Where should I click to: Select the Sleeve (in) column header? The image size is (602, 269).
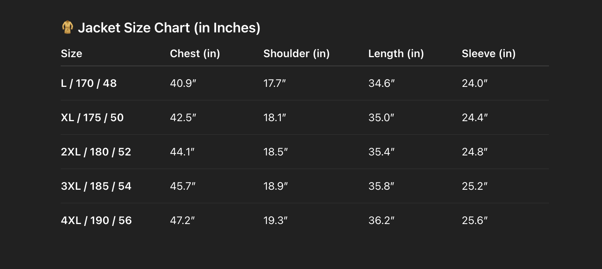pos(488,53)
